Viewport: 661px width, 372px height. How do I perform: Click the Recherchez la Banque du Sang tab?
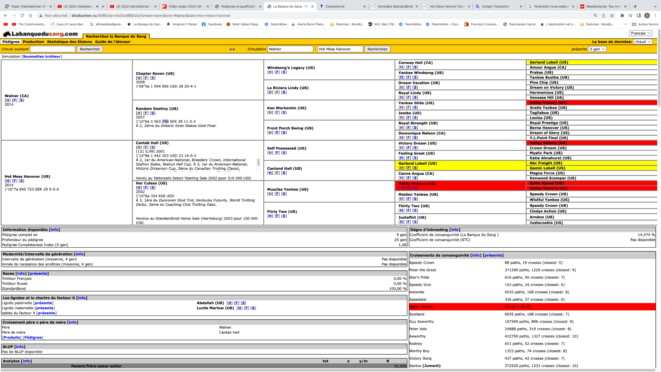(x=116, y=36)
